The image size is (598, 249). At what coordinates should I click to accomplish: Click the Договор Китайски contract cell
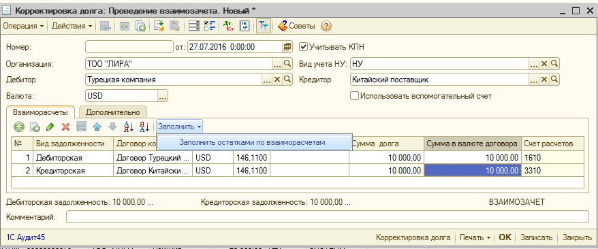pos(153,171)
